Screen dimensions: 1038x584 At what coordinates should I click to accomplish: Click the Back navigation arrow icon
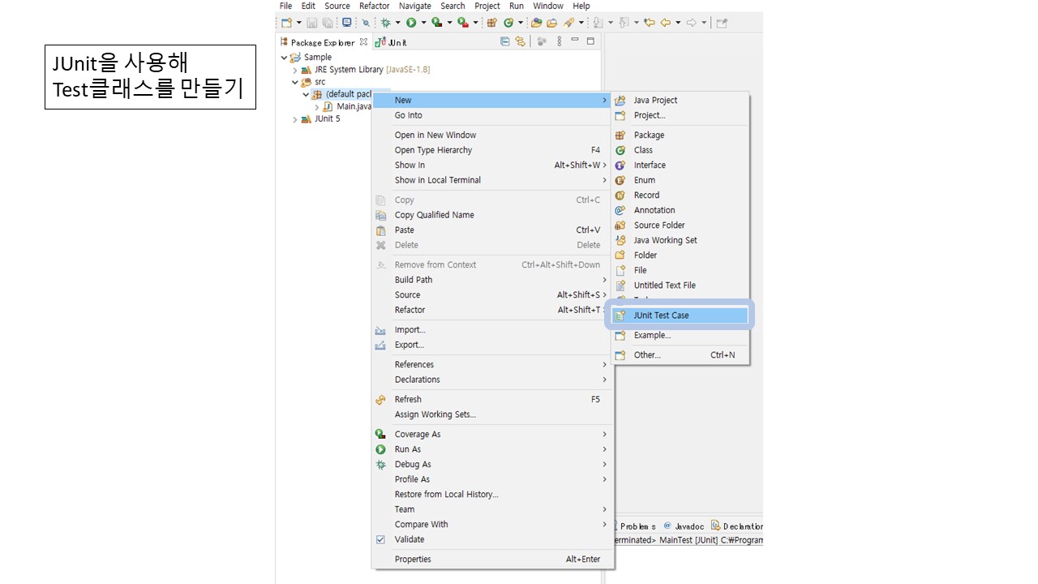pyautogui.click(x=666, y=23)
